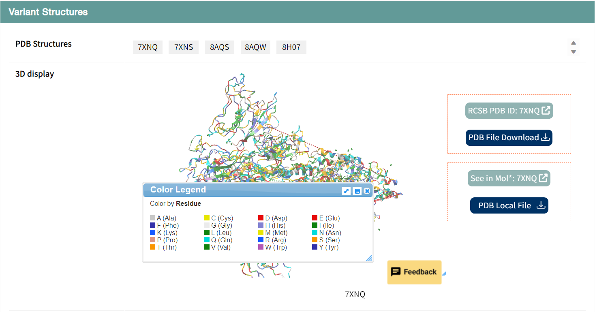Expand the Color Legend dialog to full size
The width and height of the screenshot is (595, 312).
tap(346, 191)
